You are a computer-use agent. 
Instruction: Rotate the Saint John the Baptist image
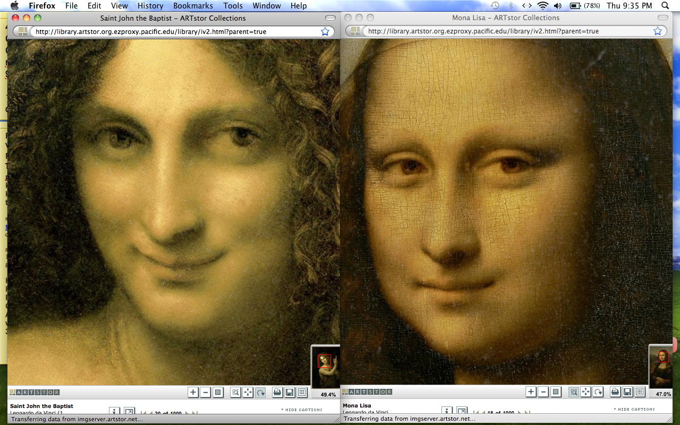260,392
